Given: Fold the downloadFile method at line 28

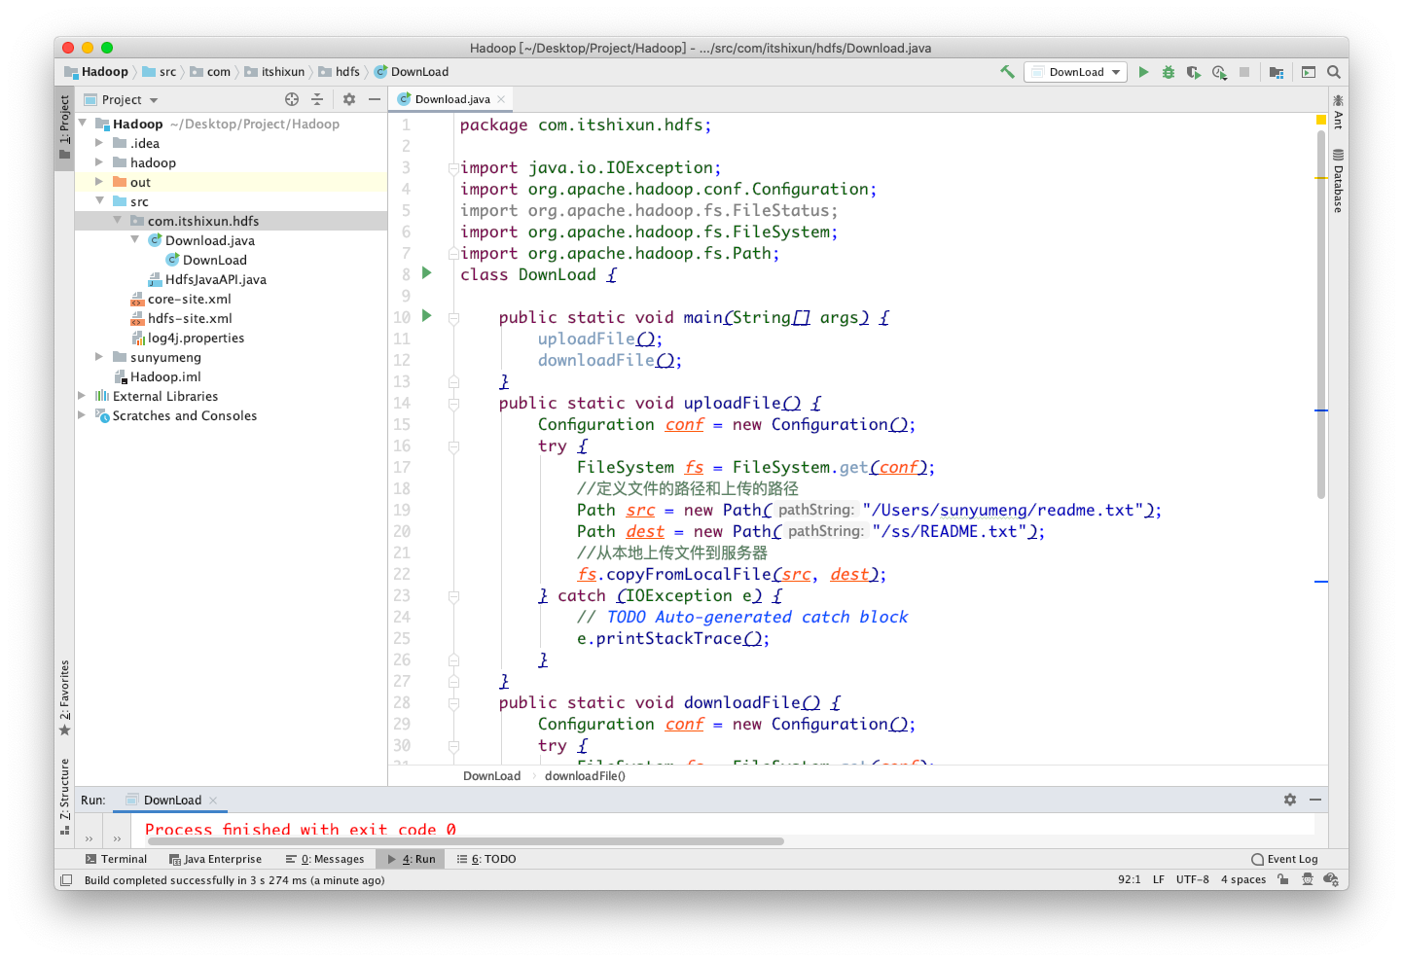Looking at the screenshot, I should coord(453,702).
